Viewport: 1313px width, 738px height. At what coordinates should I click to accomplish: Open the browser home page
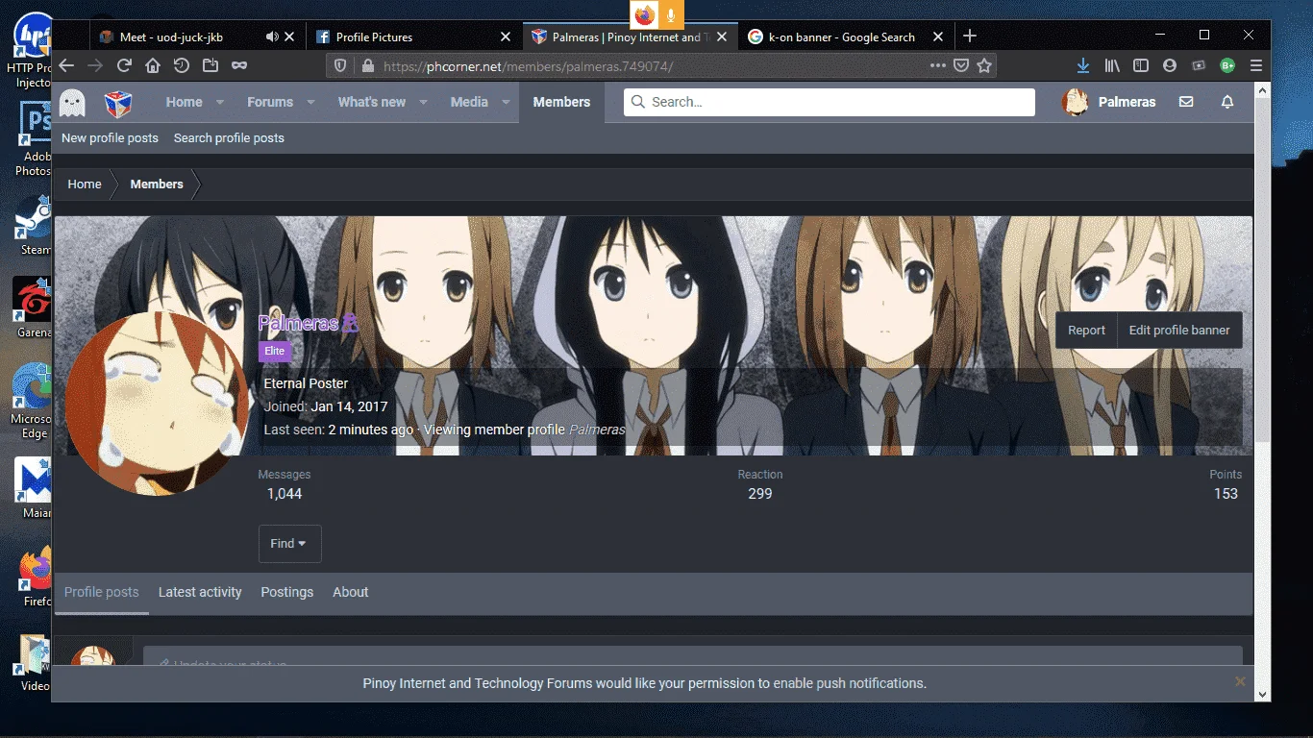coord(153,65)
